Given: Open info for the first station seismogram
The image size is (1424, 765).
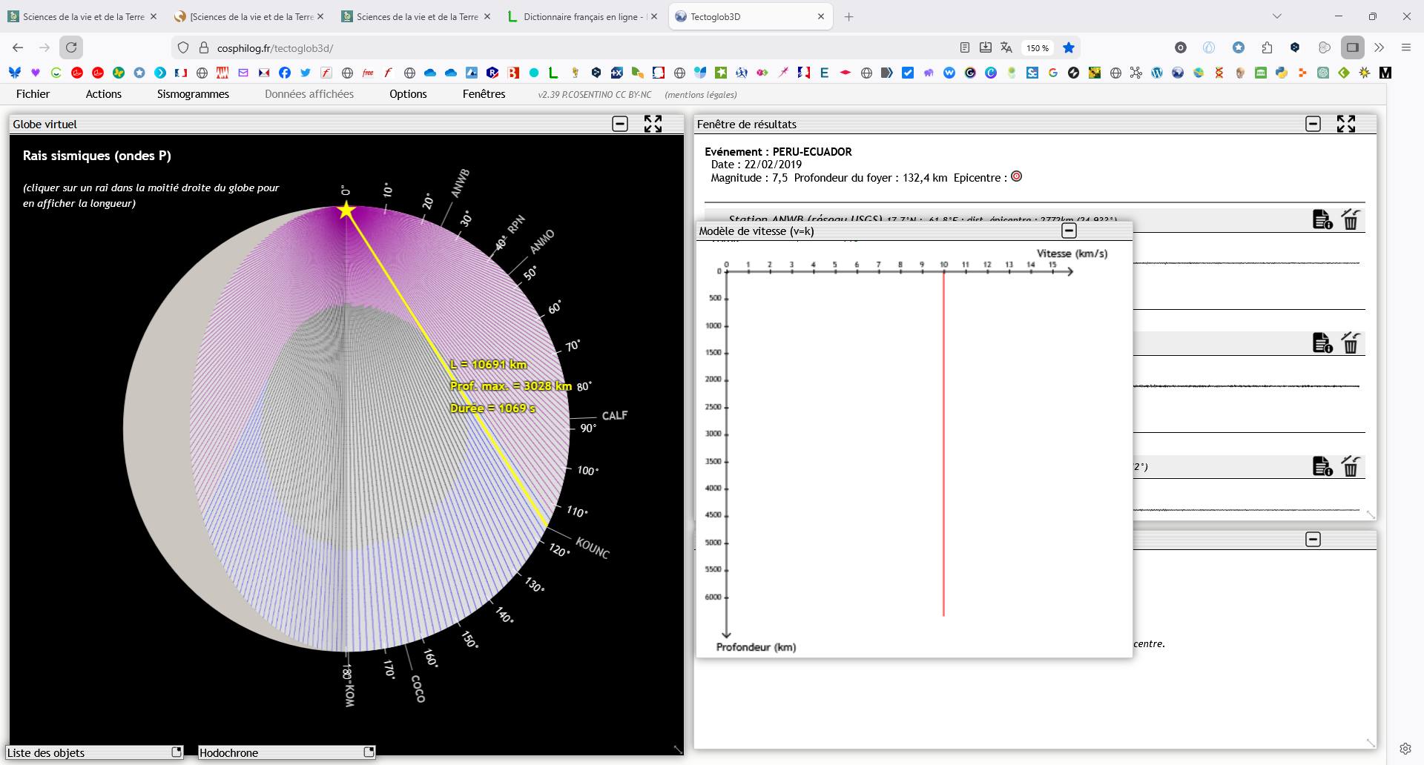Looking at the screenshot, I should (1322, 219).
